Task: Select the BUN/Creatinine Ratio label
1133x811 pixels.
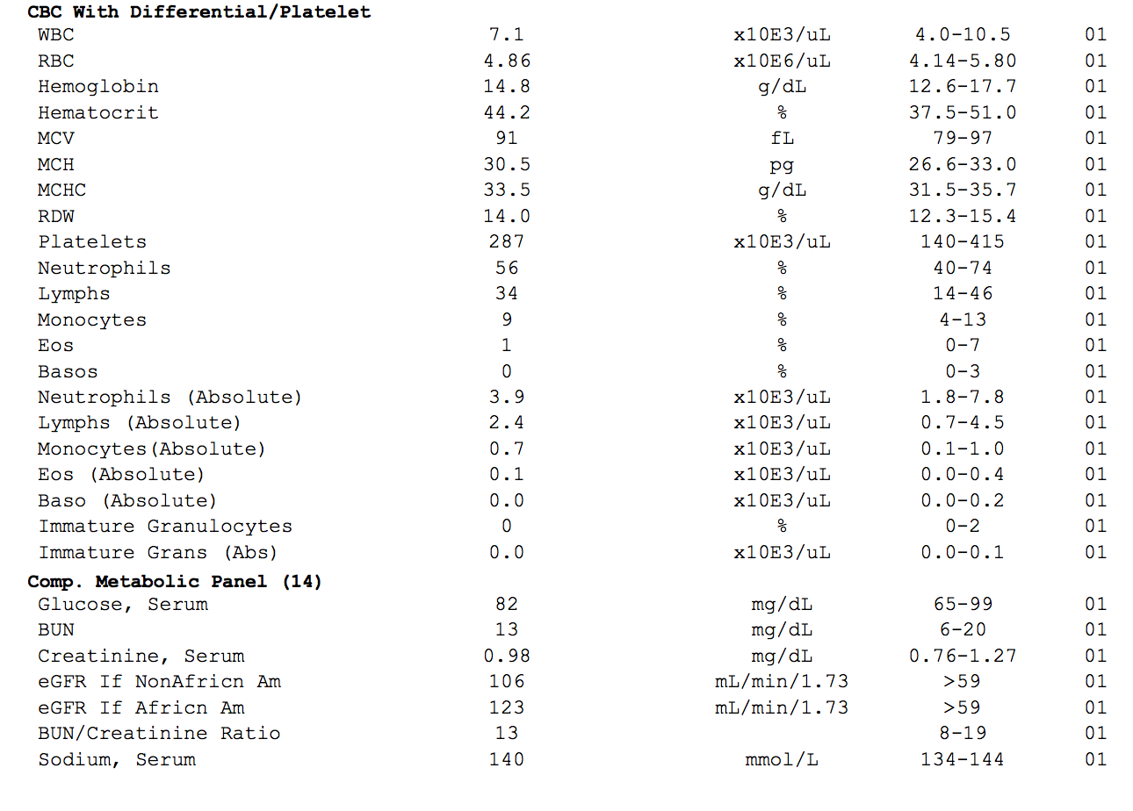Action: (x=159, y=734)
